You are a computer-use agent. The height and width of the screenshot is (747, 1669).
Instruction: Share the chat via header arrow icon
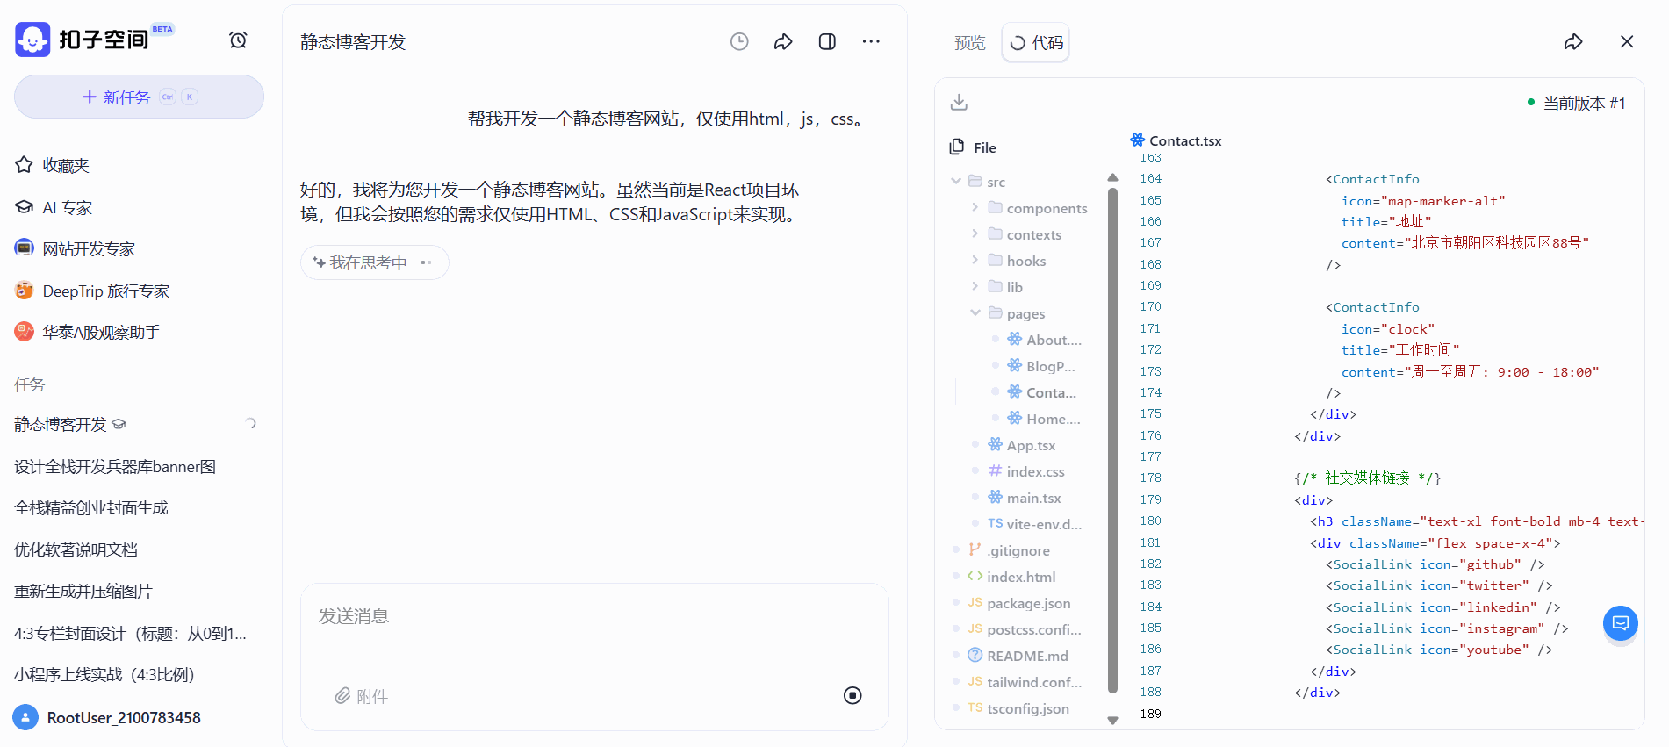coord(783,41)
